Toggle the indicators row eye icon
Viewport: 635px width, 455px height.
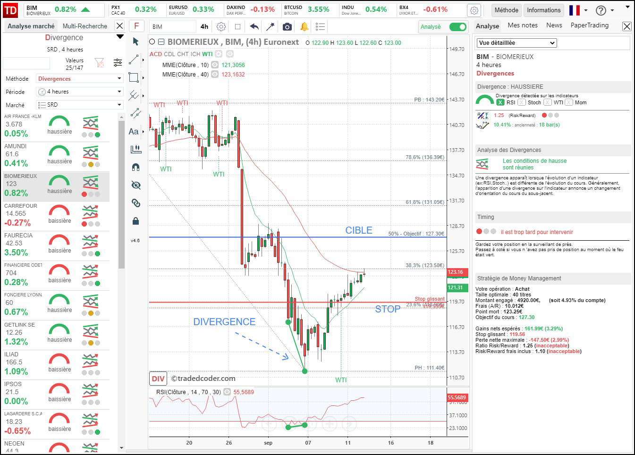tap(229, 54)
